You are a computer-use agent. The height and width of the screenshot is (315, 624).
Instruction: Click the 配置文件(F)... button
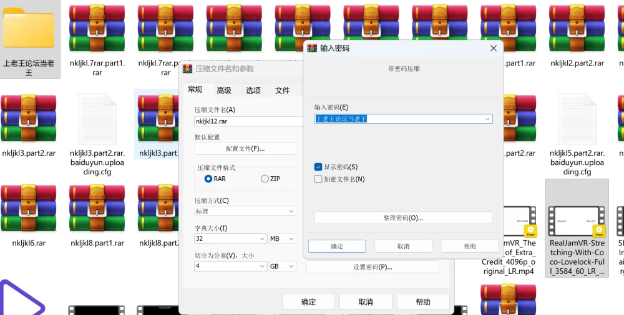245,149
